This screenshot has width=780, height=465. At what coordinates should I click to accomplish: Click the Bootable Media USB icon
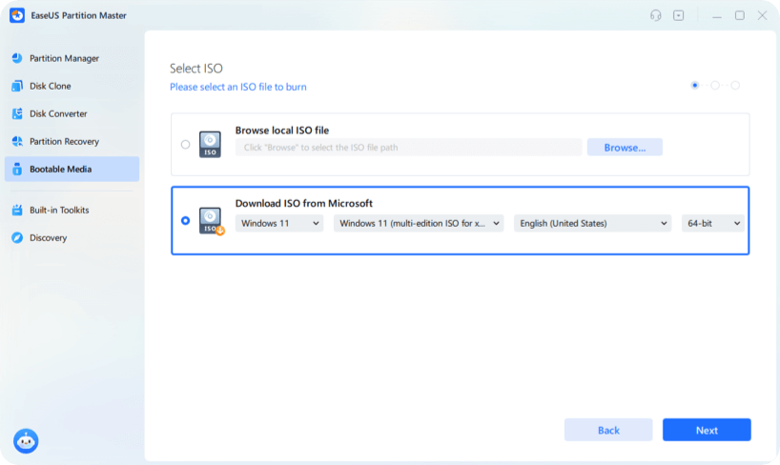17,169
